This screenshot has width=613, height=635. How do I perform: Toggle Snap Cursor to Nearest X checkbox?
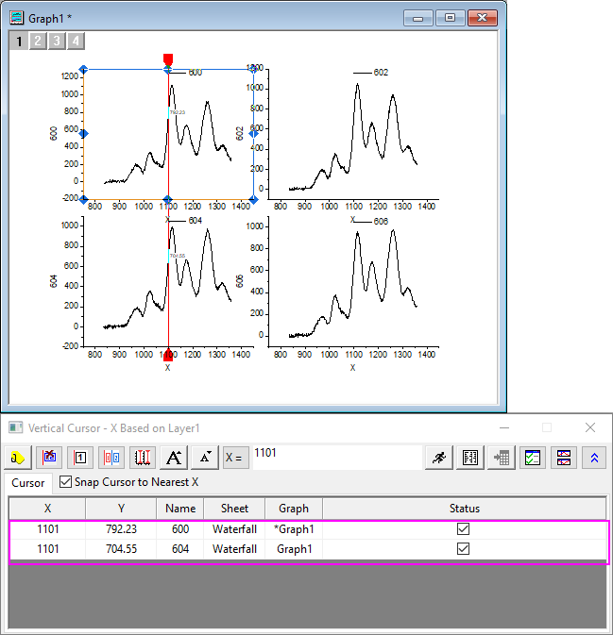65,482
